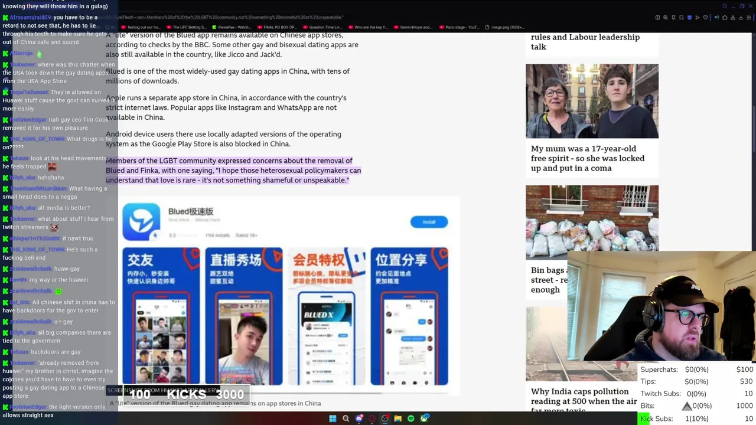756x425 pixels.
Task: Bookmark the page with the heart icon
Action: pyautogui.click(x=705, y=18)
